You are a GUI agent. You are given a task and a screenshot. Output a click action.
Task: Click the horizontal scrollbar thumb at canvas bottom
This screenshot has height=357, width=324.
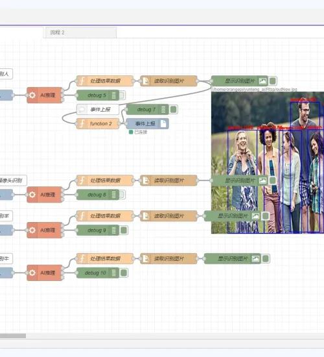pyautogui.click(x=13, y=336)
